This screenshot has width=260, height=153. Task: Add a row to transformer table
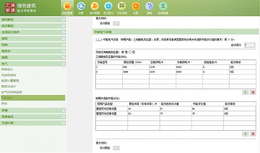click(245, 92)
